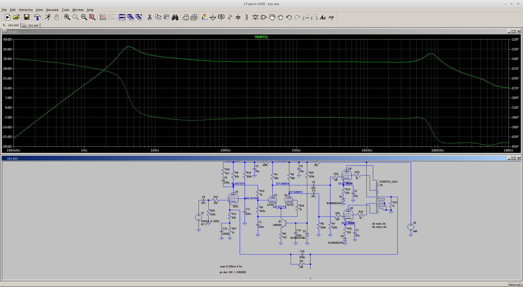This screenshot has height=287, width=523.
Task: Click the Zoom Out magnifier
Action: [x=84, y=17]
